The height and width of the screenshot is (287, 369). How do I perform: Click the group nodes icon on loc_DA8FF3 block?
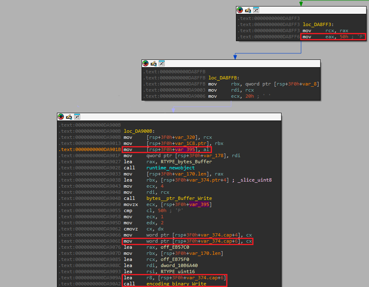click(x=256, y=10)
